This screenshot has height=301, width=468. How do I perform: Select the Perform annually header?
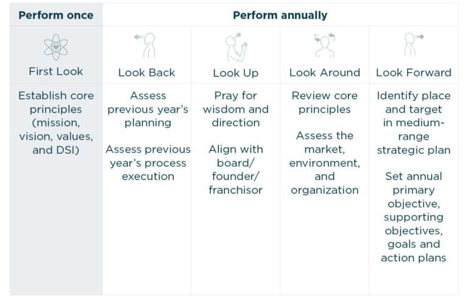pyautogui.click(x=280, y=15)
